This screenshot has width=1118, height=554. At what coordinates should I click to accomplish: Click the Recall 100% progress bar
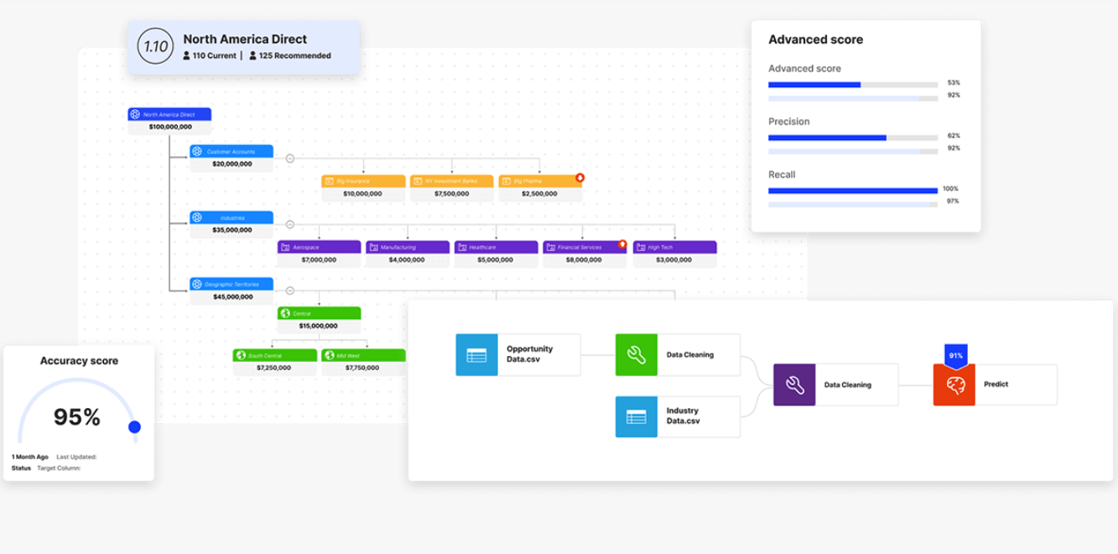pos(852,191)
